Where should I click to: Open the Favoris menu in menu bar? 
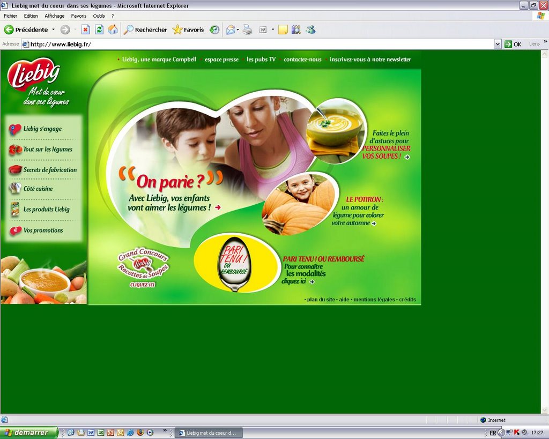point(78,16)
